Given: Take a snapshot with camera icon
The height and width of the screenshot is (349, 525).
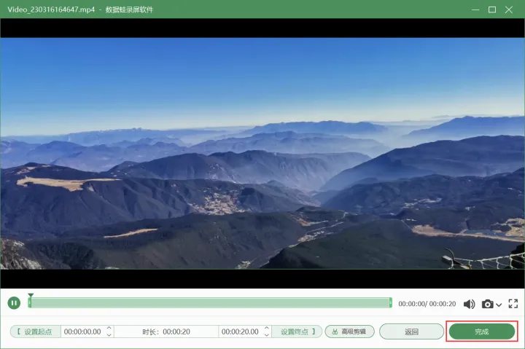Looking at the screenshot, I should (x=488, y=304).
